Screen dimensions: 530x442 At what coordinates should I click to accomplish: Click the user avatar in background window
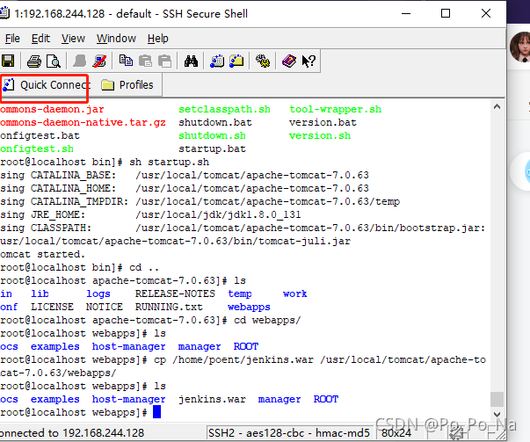[x=520, y=47]
